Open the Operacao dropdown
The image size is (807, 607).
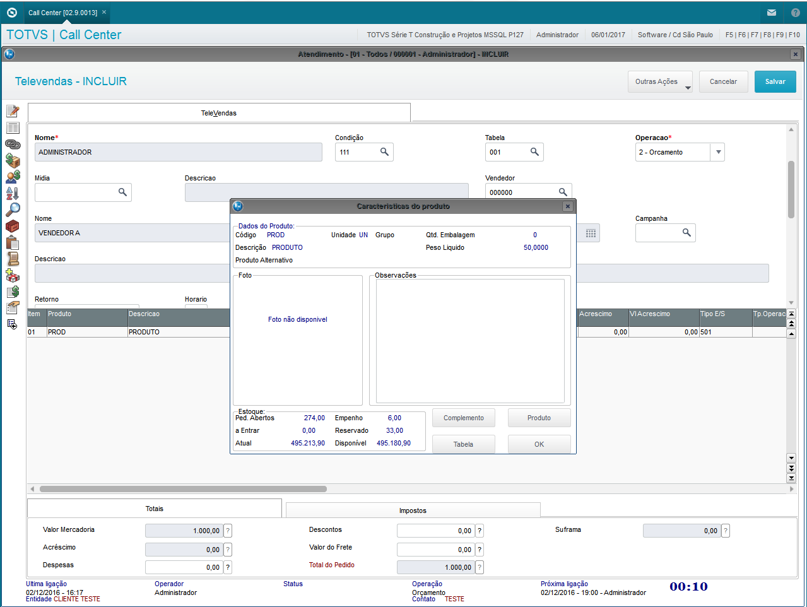click(x=717, y=152)
